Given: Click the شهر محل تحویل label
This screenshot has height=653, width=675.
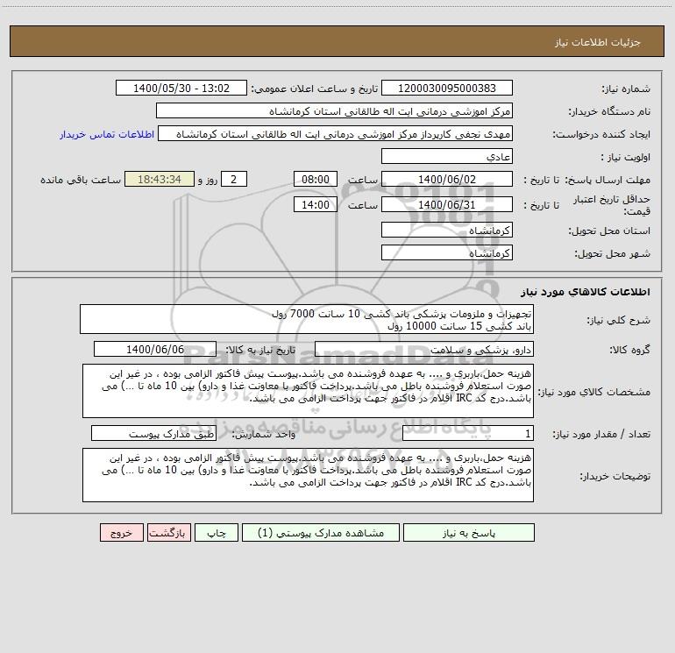Looking at the screenshot, I should pyautogui.click(x=612, y=253).
